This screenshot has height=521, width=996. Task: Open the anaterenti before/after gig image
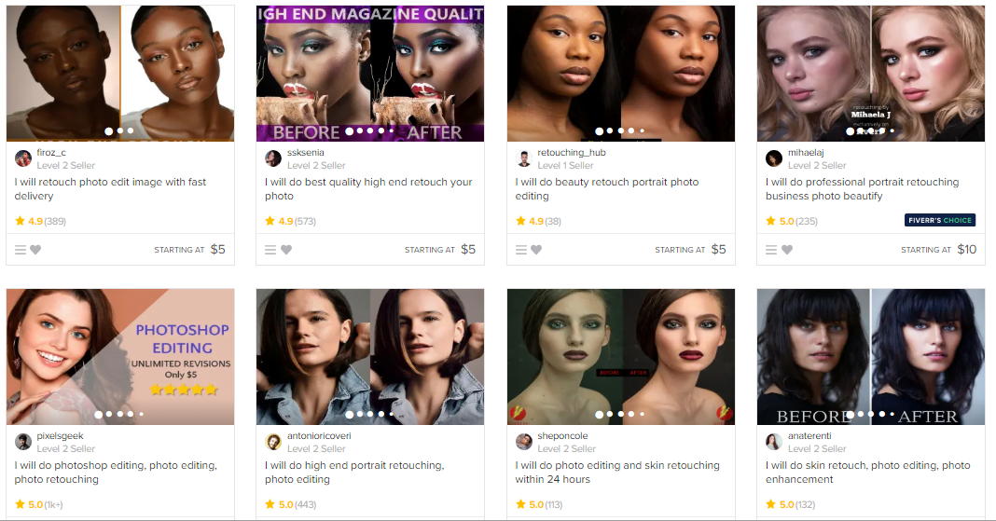coord(871,357)
